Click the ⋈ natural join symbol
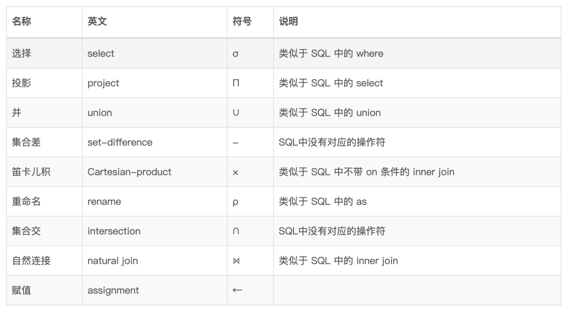Image resolution: width=570 pixels, height=314 pixels. click(x=236, y=261)
